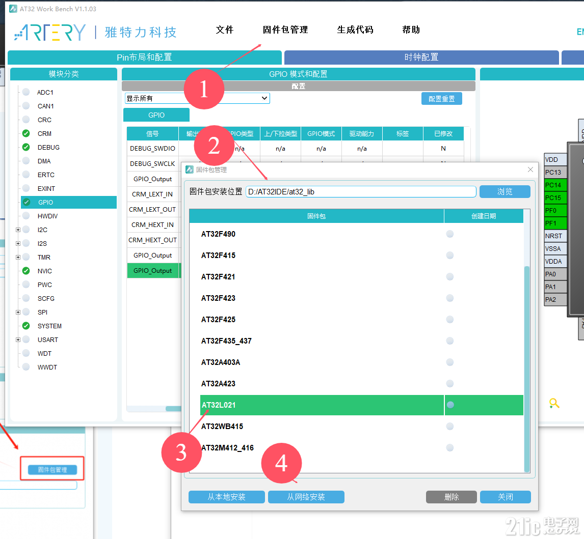Click the PF0 pin on the chip view
The image size is (584, 539).
(x=555, y=211)
